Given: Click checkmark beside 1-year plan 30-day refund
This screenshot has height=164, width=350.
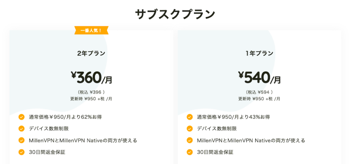Looking at the screenshot, I should 190,152.
